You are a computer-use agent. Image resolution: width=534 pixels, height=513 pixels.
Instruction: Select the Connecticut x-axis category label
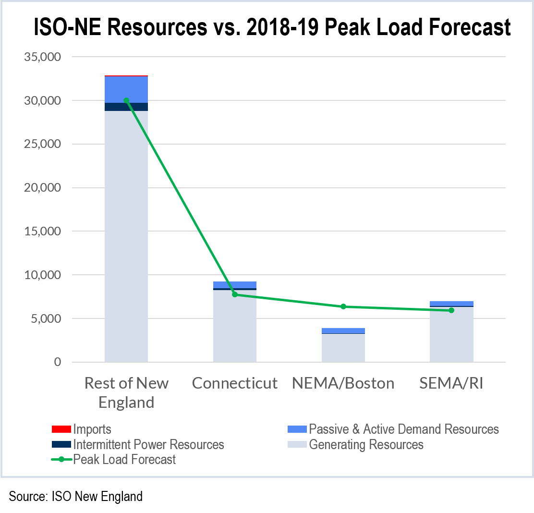[235, 383]
